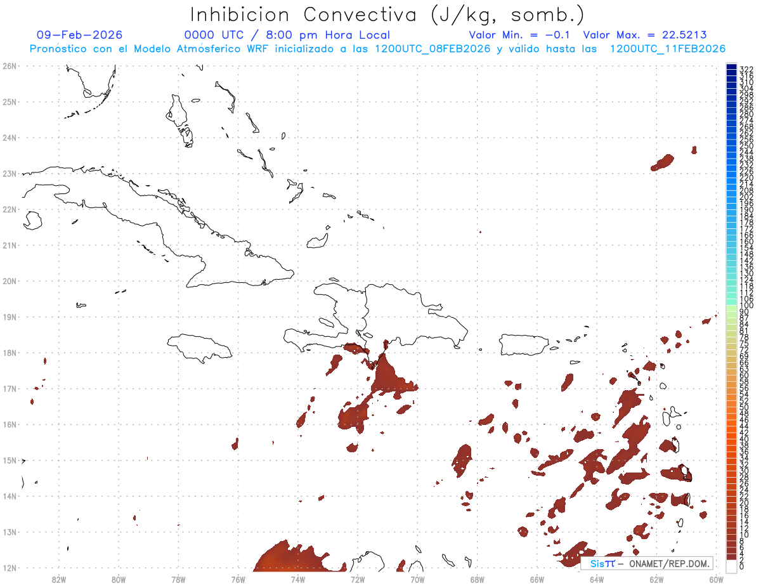The width and height of the screenshot is (761, 588).
Task: Click the latitude label "23N"
Action: [x=9, y=173]
